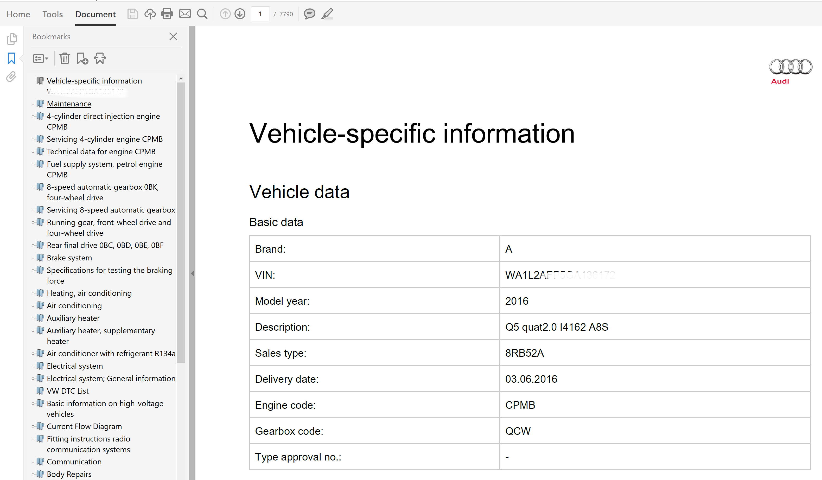Click the upload to cloud icon
Screen dimensions: 822x480
150,14
